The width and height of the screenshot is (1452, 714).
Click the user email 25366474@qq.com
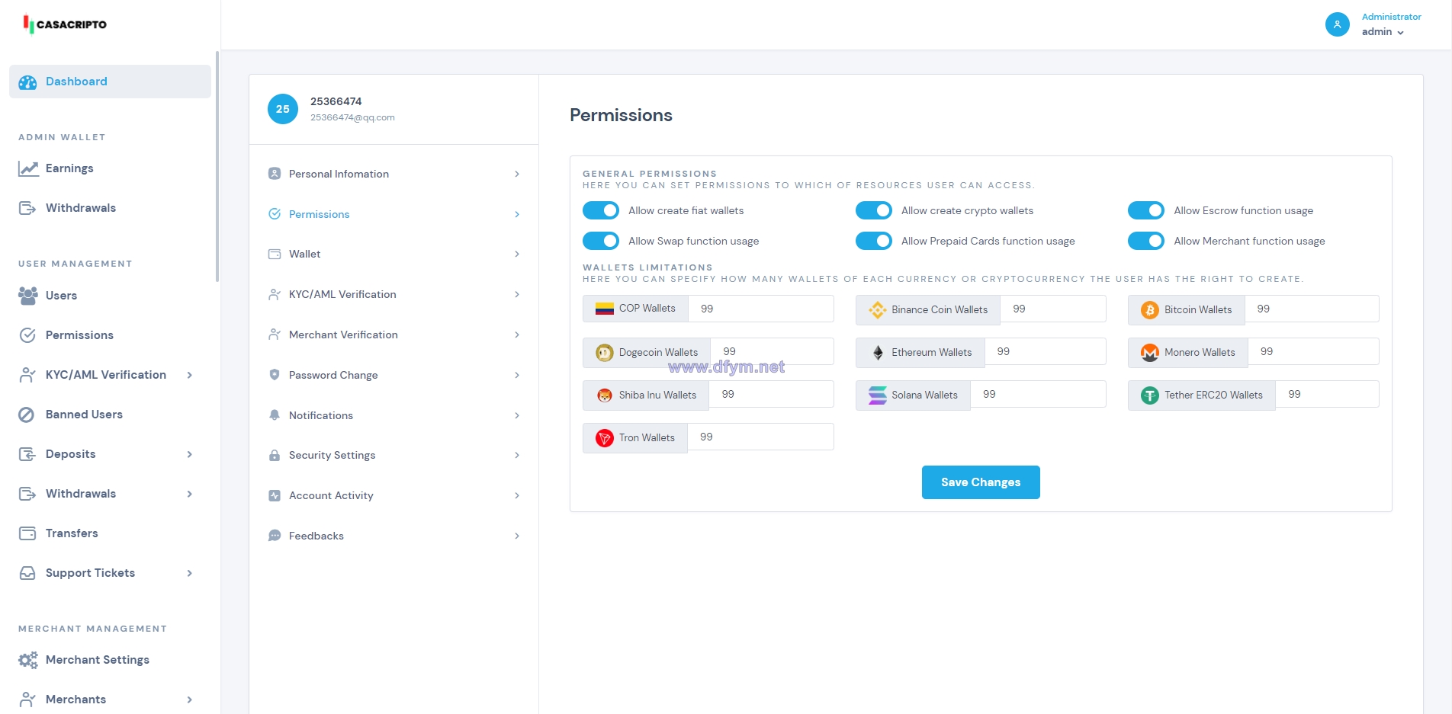pyautogui.click(x=352, y=117)
